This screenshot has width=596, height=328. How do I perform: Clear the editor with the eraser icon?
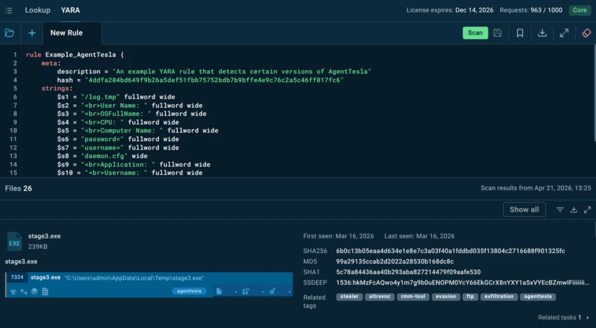pyautogui.click(x=586, y=33)
